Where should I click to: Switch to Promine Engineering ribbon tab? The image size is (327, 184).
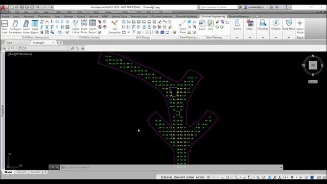pyautogui.click(x=213, y=16)
